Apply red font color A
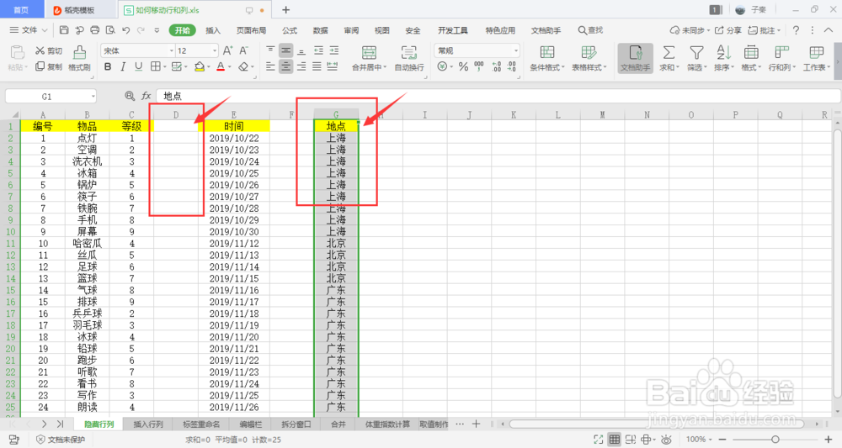The image size is (842, 448). point(221,66)
